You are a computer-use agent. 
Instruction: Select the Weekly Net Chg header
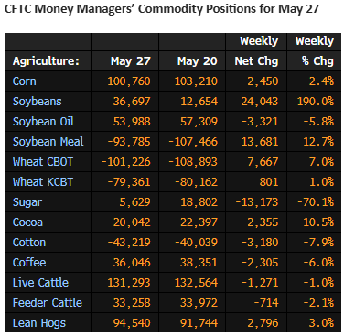pos(256,51)
